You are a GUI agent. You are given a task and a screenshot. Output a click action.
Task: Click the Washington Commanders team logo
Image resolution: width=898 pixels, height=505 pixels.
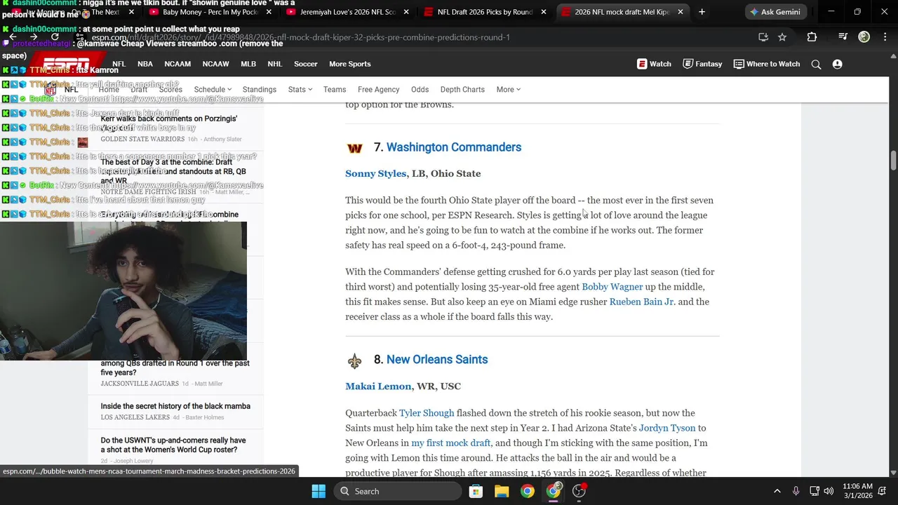(355, 148)
